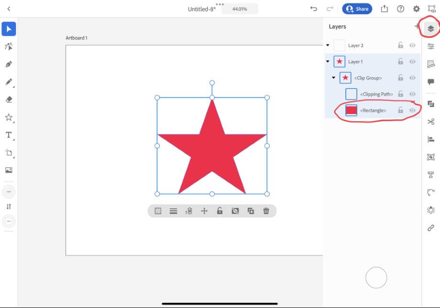Viewport: 440px width, 308px height.
Task: Toggle visibility of Layer 1
Action: tap(412, 61)
